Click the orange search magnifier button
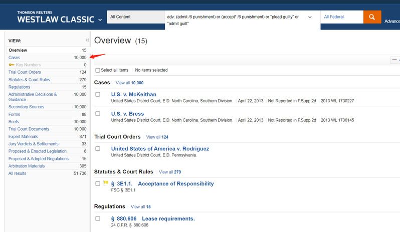This screenshot has height=232, width=400. pos(372,17)
